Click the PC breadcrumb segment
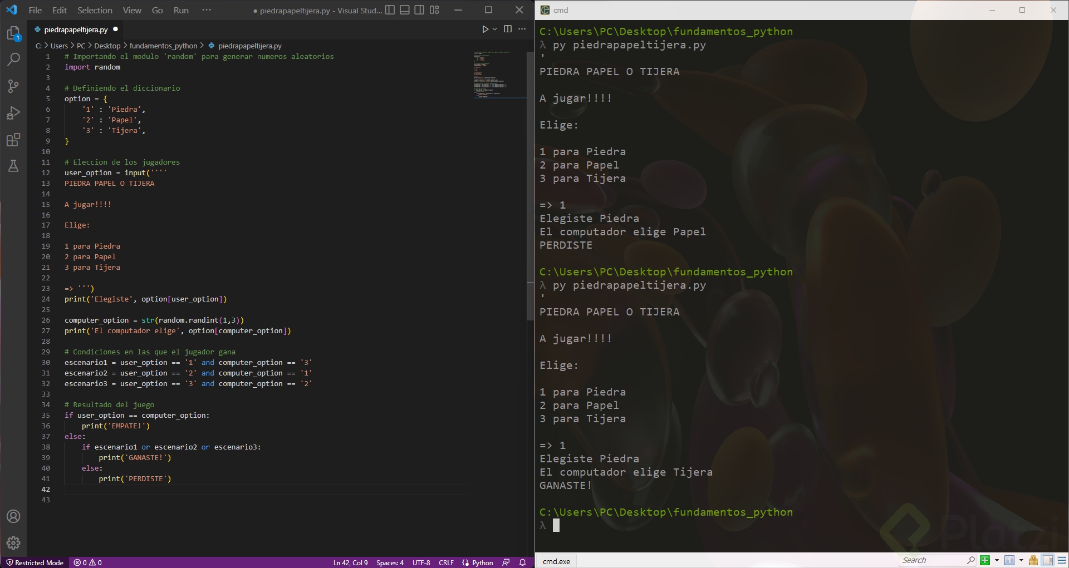Image resolution: width=1069 pixels, height=568 pixels. pos(81,46)
